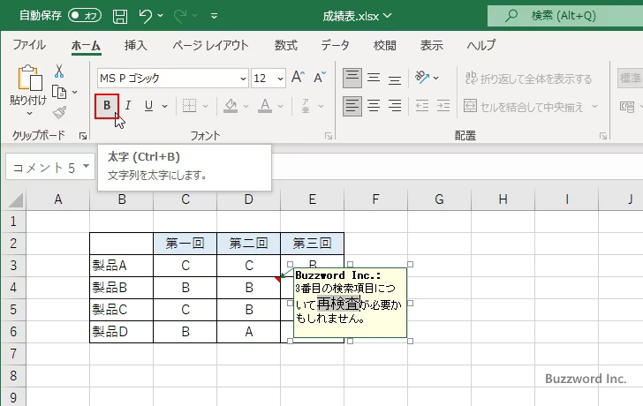The width and height of the screenshot is (643, 406).
Task: Select Align Left icon
Action: 352,106
